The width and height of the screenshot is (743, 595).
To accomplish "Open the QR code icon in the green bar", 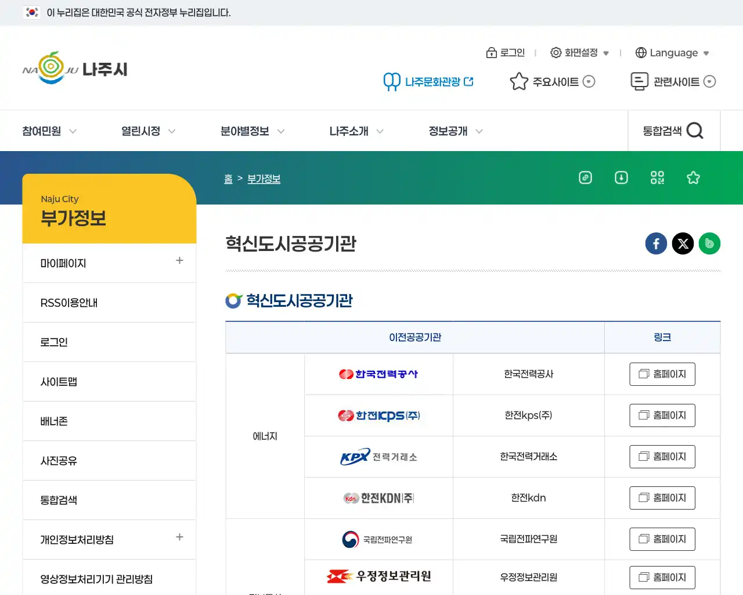I will pyautogui.click(x=657, y=178).
